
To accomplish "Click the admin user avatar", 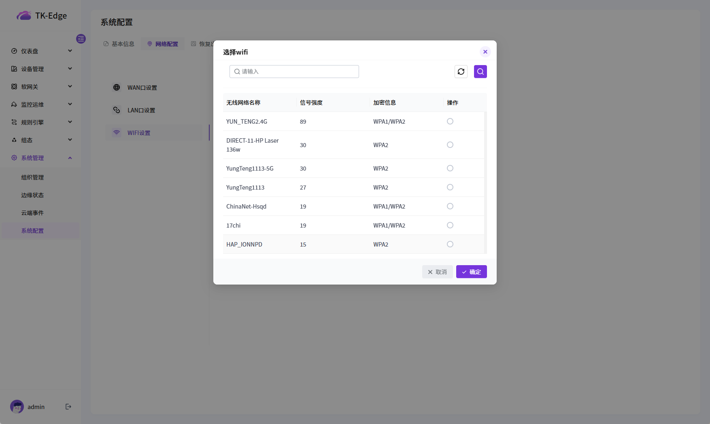I will [x=17, y=407].
